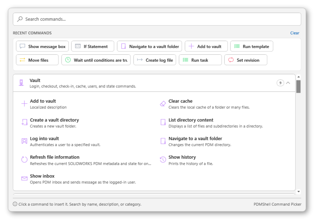This screenshot has width=316, height=221.
Task: Click description 'Creates a new vault folder.'
Action: point(53,126)
